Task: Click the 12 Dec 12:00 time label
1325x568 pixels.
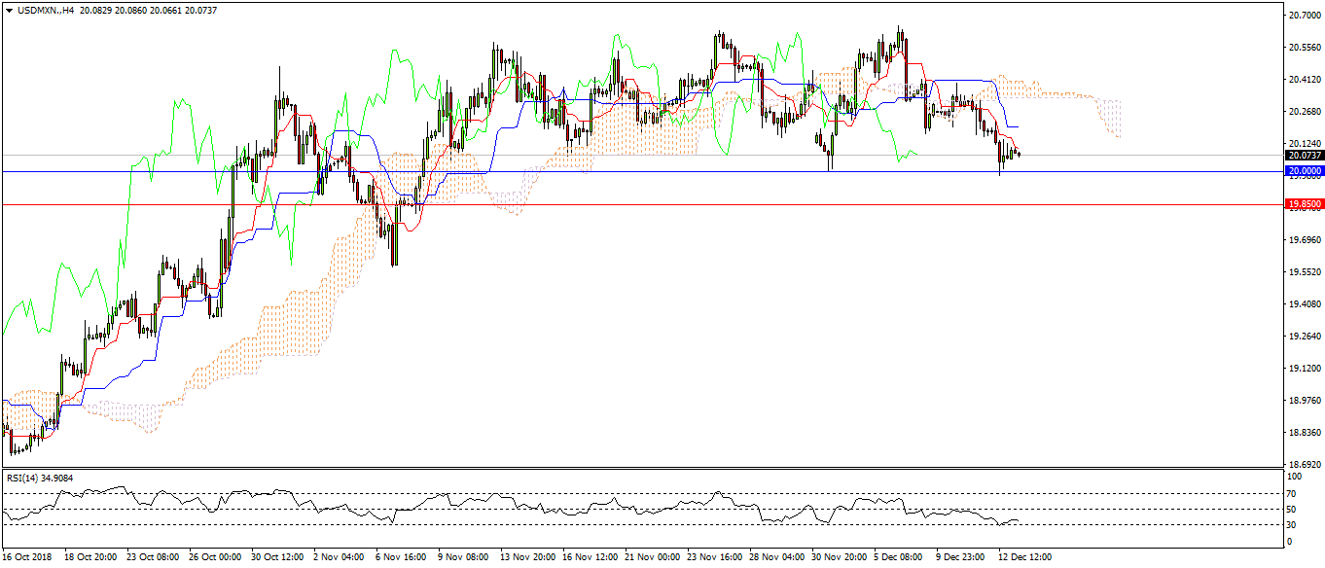Action: [x=1025, y=558]
